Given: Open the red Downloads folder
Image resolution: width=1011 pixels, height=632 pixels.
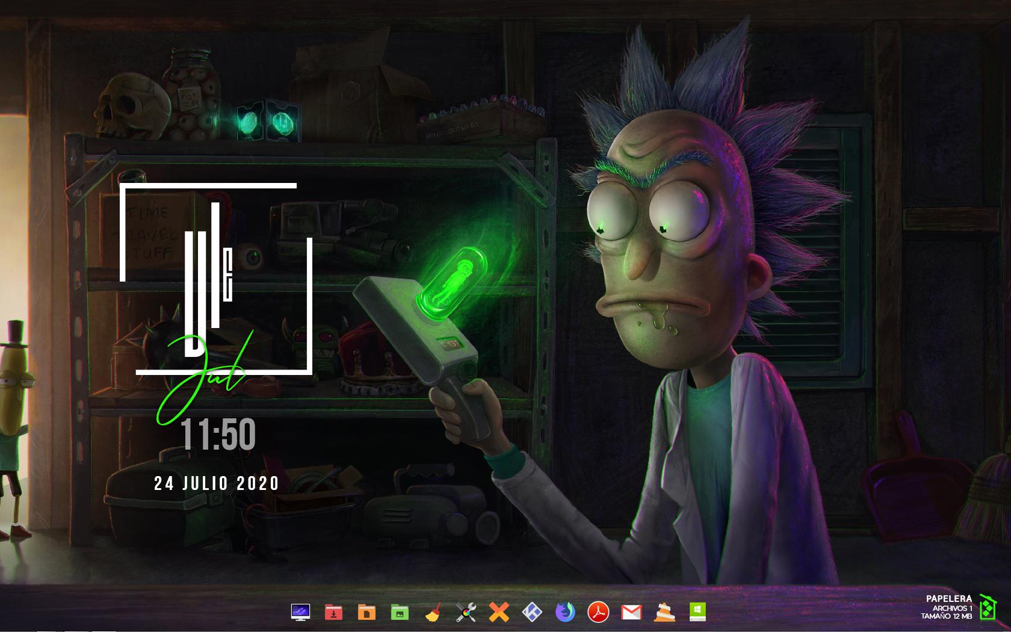Looking at the screenshot, I should point(333,613).
